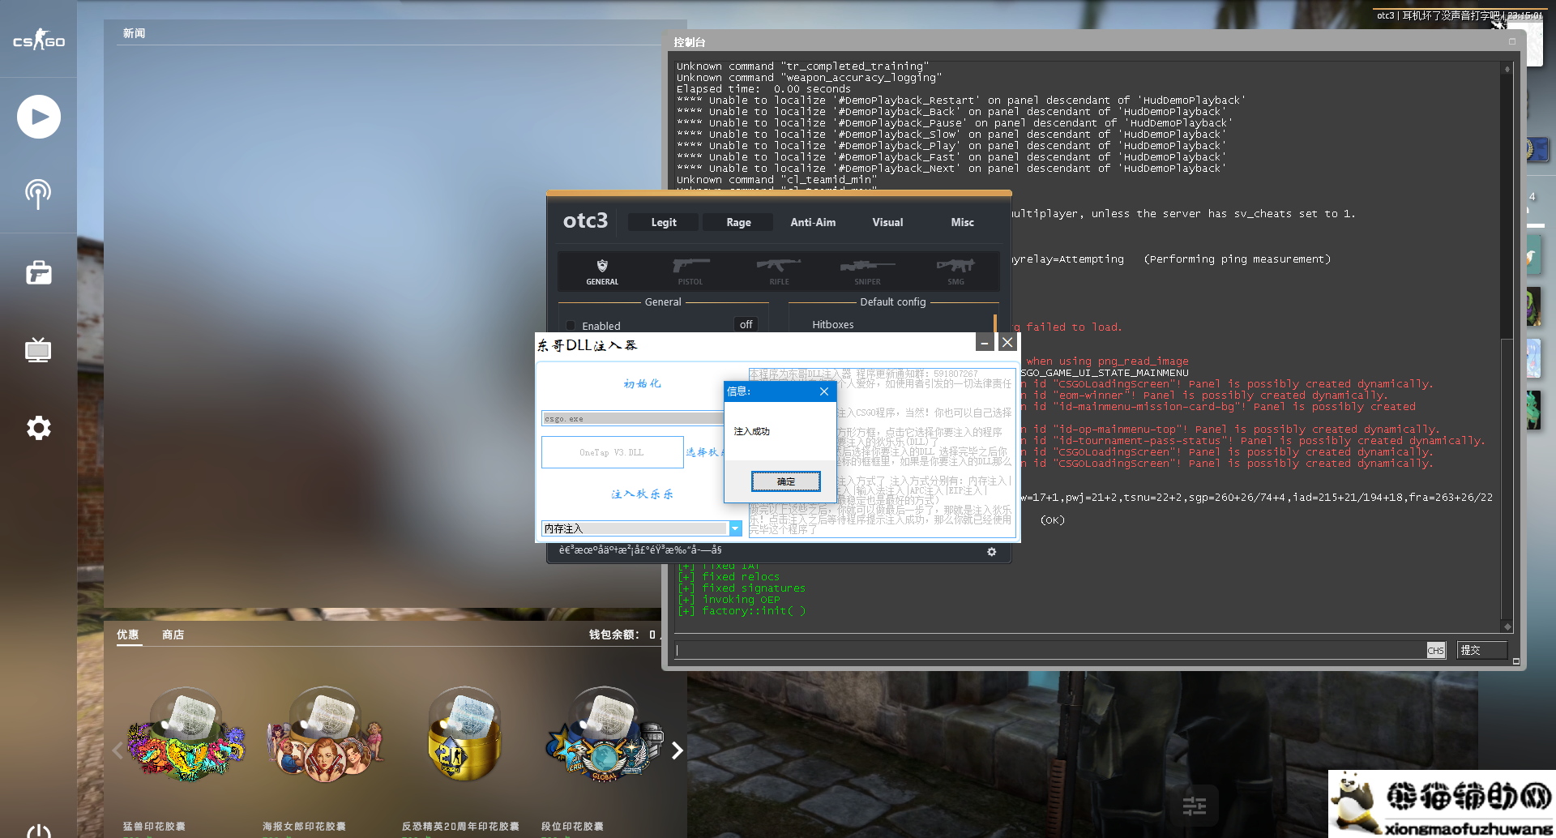Select the SMG weapon category icon
The height and width of the screenshot is (838, 1556).
pos(955,271)
